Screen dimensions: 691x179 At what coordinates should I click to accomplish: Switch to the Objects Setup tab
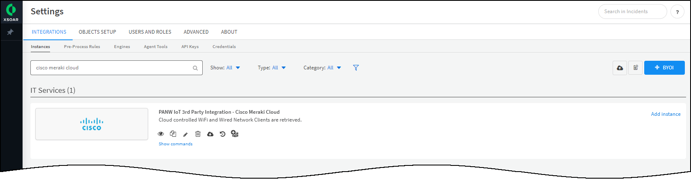pyautogui.click(x=97, y=32)
